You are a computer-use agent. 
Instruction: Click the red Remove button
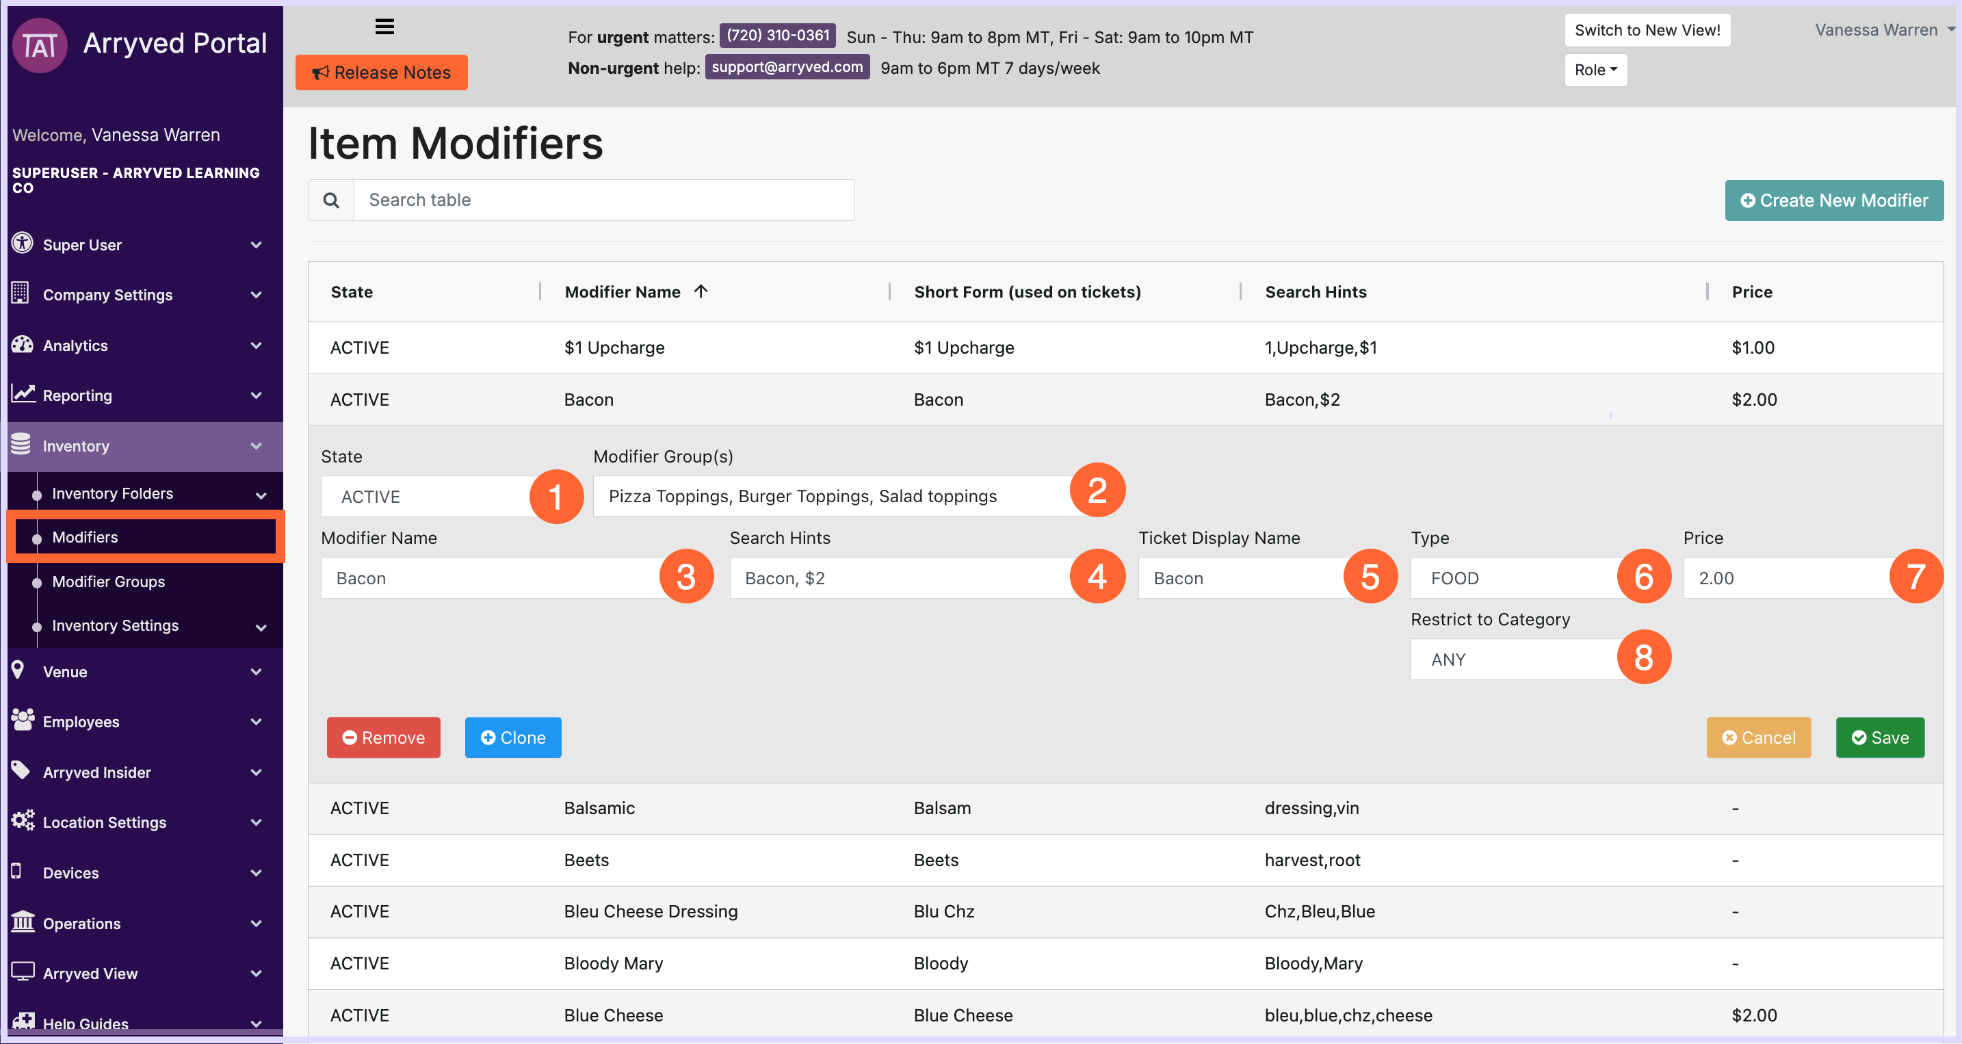point(384,737)
